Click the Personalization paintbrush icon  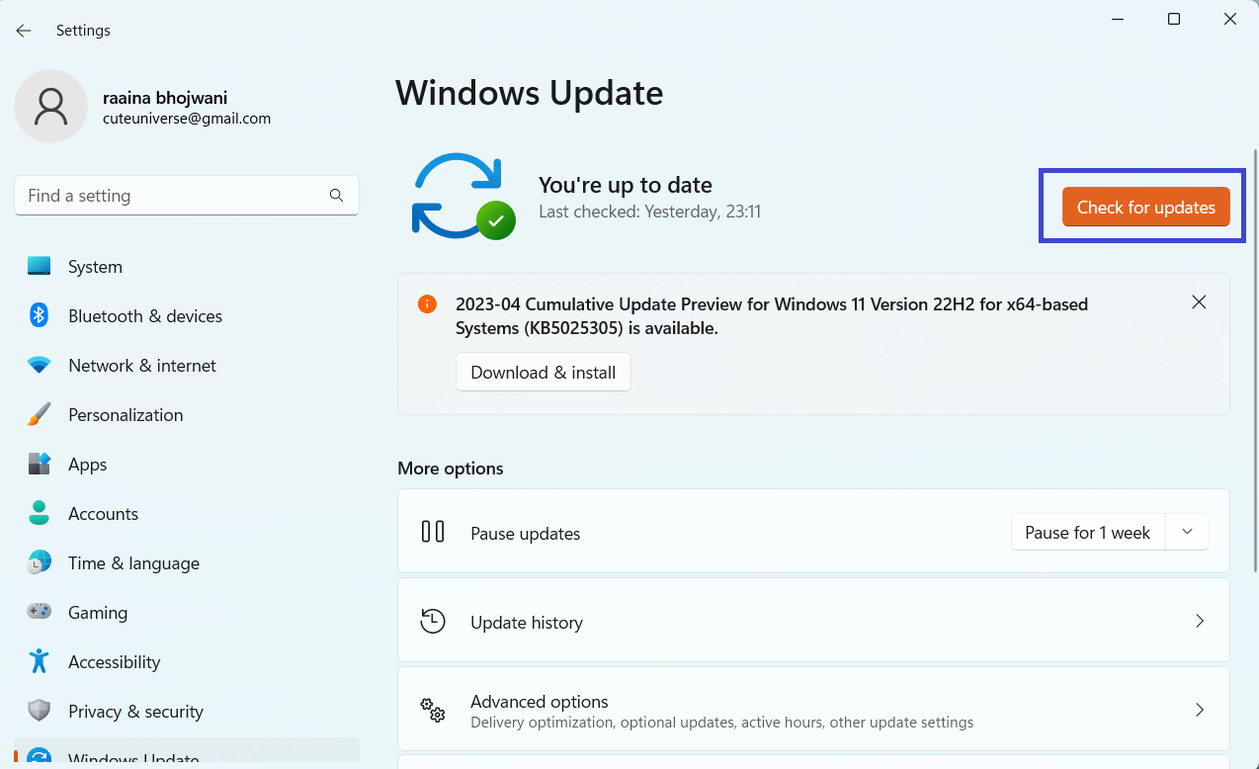[x=39, y=415]
